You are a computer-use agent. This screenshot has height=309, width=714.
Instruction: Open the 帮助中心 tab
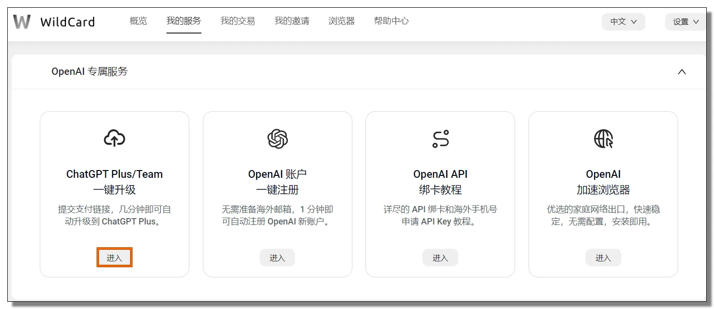[391, 21]
